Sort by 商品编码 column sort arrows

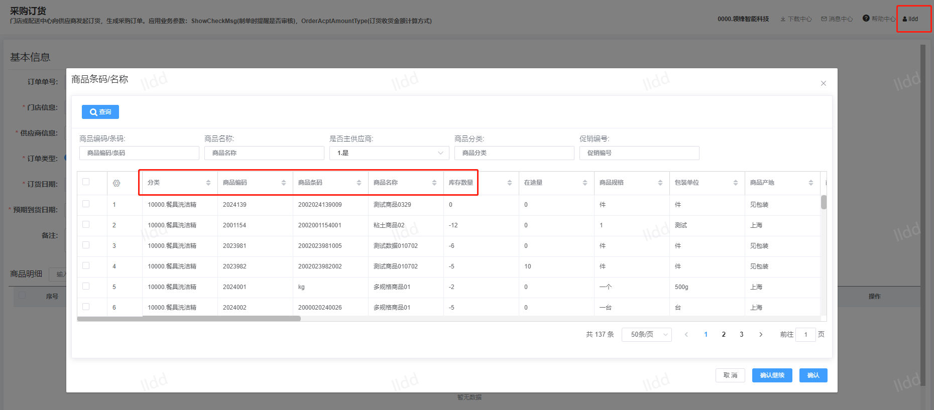[x=284, y=183]
